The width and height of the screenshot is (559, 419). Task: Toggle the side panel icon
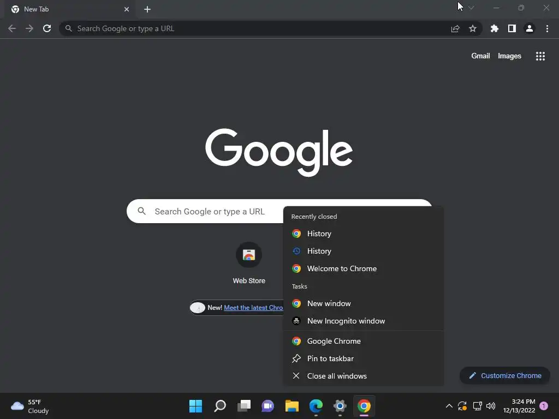point(512,28)
